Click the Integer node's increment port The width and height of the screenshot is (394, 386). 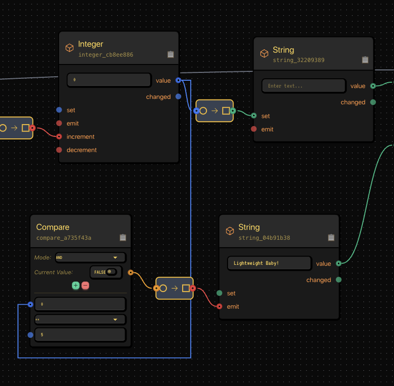point(59,136)
